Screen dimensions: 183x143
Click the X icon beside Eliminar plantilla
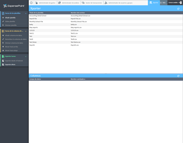pos(3,25)
